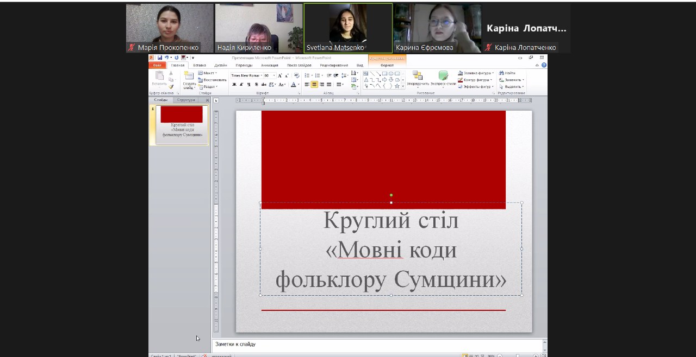Toggle underline (Ч) formatting
Screen dimensions: 696x357
pyautogui.click(x=248, y=85)
